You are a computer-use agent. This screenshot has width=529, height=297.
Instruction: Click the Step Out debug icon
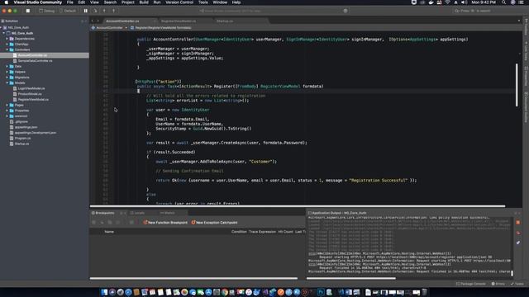coord(113,11)
